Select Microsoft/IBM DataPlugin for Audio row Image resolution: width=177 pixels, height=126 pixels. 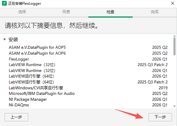point(88,94)
